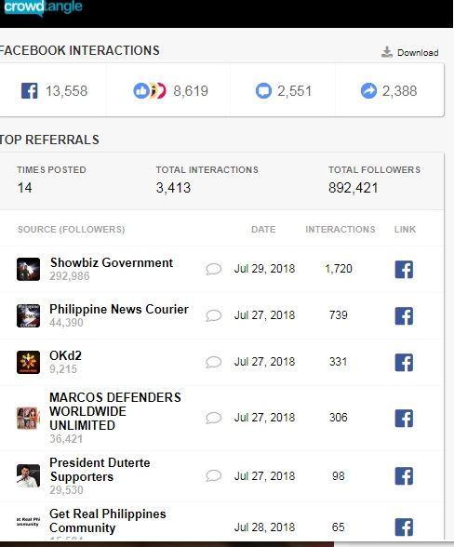Download the Facebook interactions data
The image size is (454, 547).
click(410, 52)
